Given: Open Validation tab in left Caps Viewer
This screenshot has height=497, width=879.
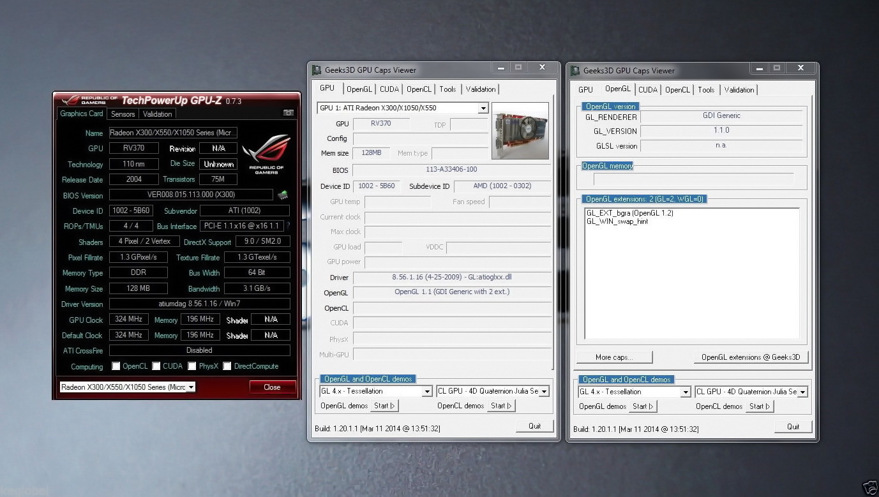Looking at the screenshot, I should click(x=481, y=89).
